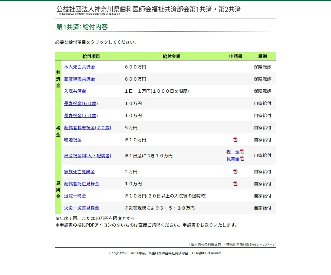Open the 結婚祝金 link
The image size is (331, 275).
tap(73, 140)
